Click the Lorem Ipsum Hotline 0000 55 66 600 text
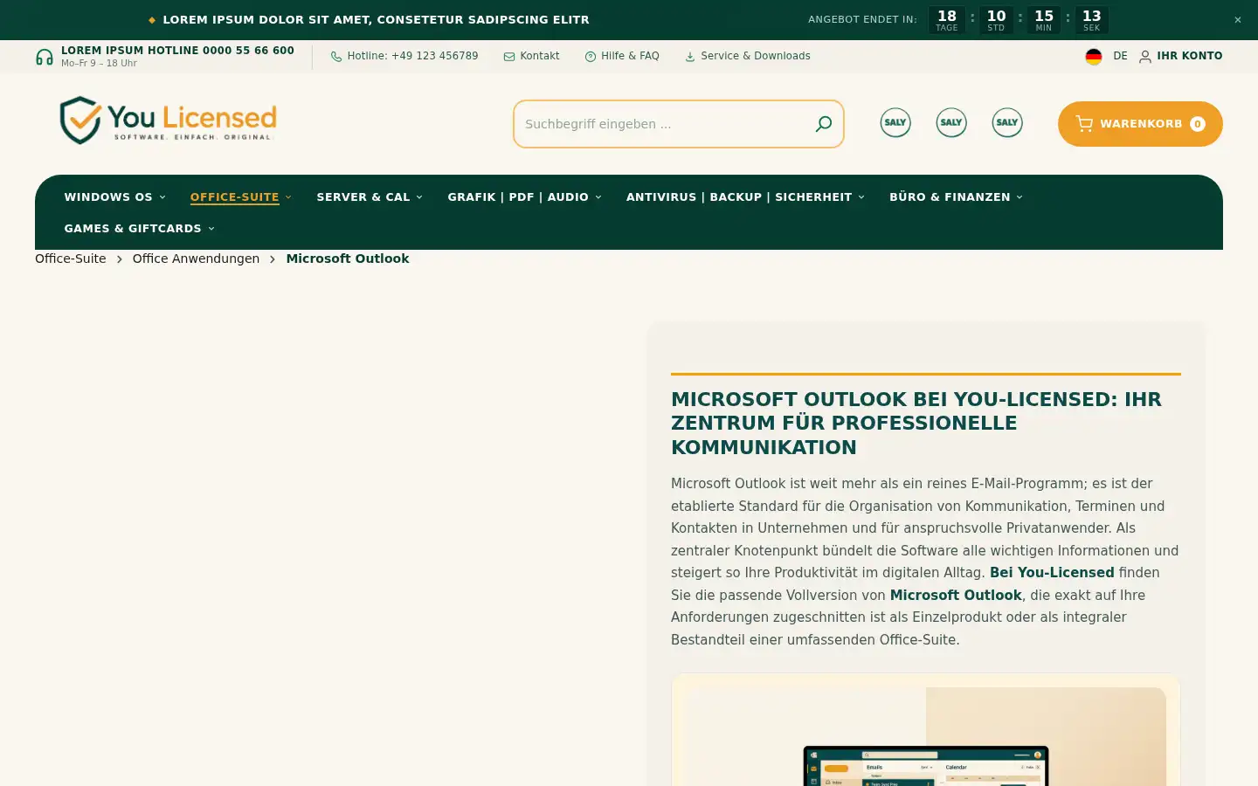 177,51
